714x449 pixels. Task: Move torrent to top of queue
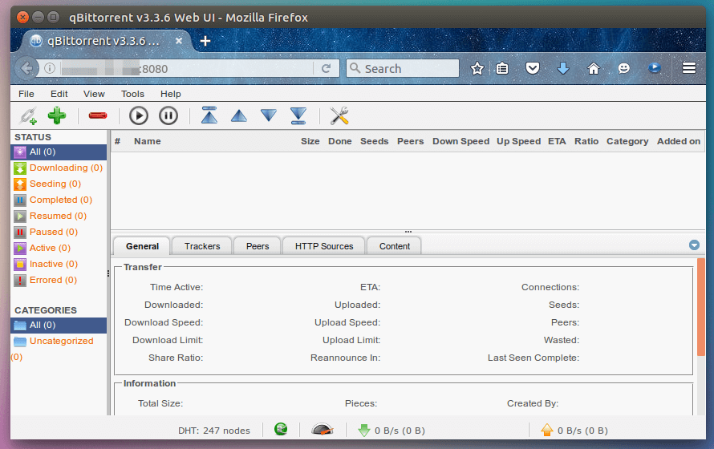click(x=209, y=115)
